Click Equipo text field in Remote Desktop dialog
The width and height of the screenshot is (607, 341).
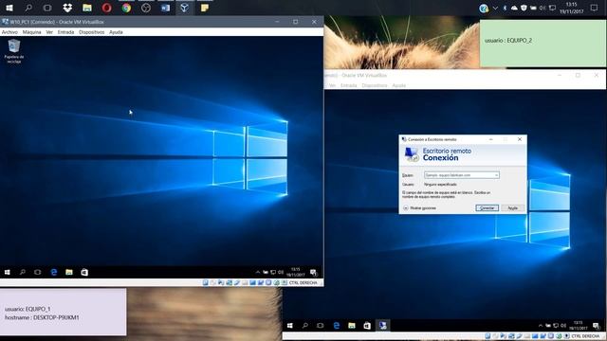point(462,175)
